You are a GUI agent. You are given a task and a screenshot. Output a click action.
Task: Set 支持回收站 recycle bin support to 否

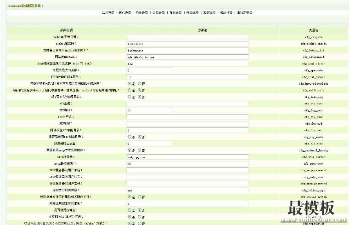pyautogui.click(x=139, y=217)
